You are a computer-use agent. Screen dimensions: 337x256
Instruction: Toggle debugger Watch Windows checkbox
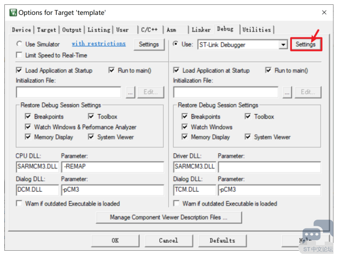(185, 127)
